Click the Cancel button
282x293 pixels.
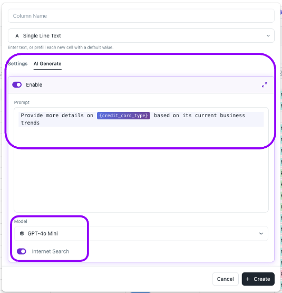[x=225, y=279]
